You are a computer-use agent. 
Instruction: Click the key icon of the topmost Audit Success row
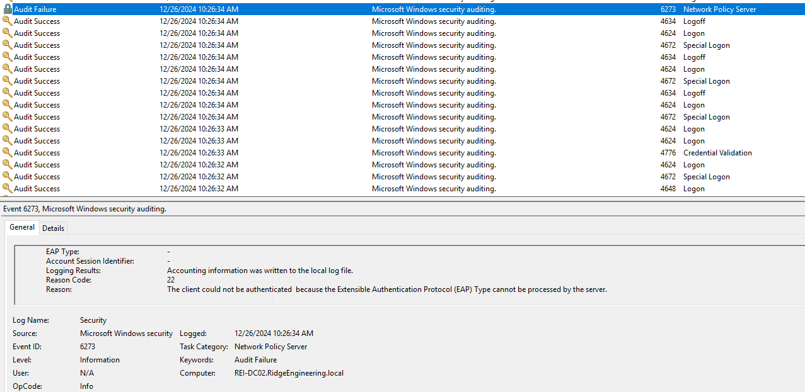click(8, 21)
